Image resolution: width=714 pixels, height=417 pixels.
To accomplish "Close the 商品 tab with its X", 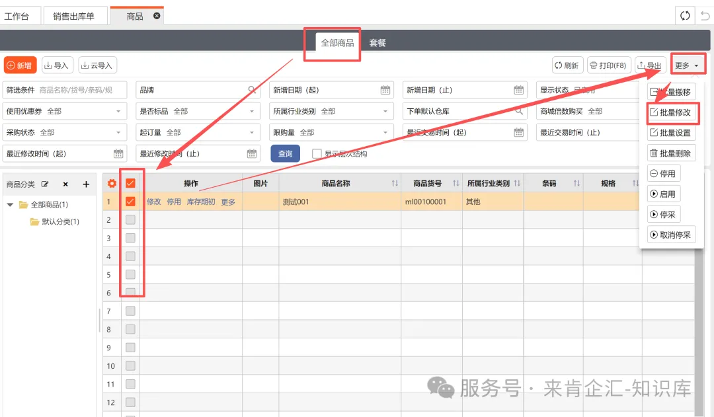I will [157, 16].
